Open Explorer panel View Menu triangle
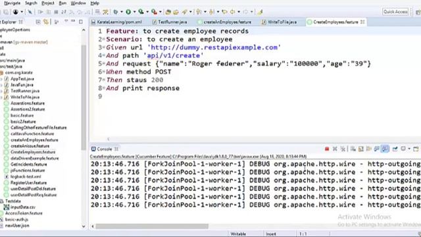421x237 pixels. 66,21
